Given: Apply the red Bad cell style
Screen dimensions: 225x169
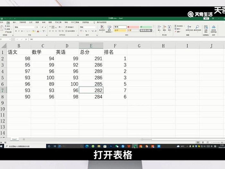Looking at the screenshot, I should pyautogui.click(x=133, y=27).
